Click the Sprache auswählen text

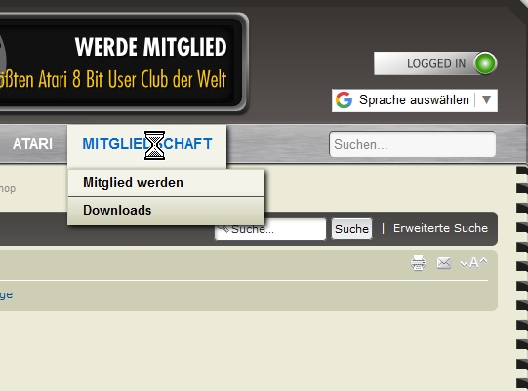click(x=414, y=99)
